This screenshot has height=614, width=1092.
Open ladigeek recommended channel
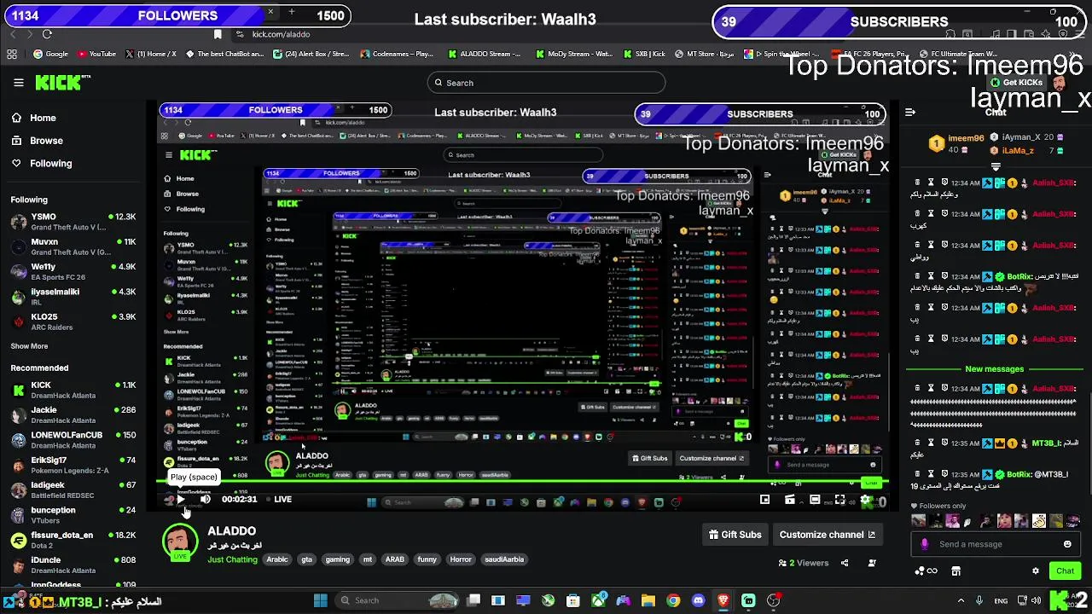point(73,489)
